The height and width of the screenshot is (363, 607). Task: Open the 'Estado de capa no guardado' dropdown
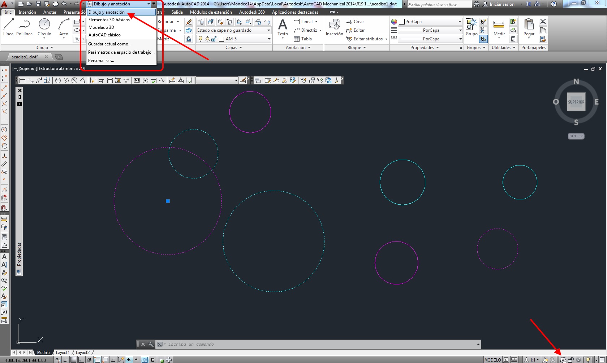[x=268, y=30]
